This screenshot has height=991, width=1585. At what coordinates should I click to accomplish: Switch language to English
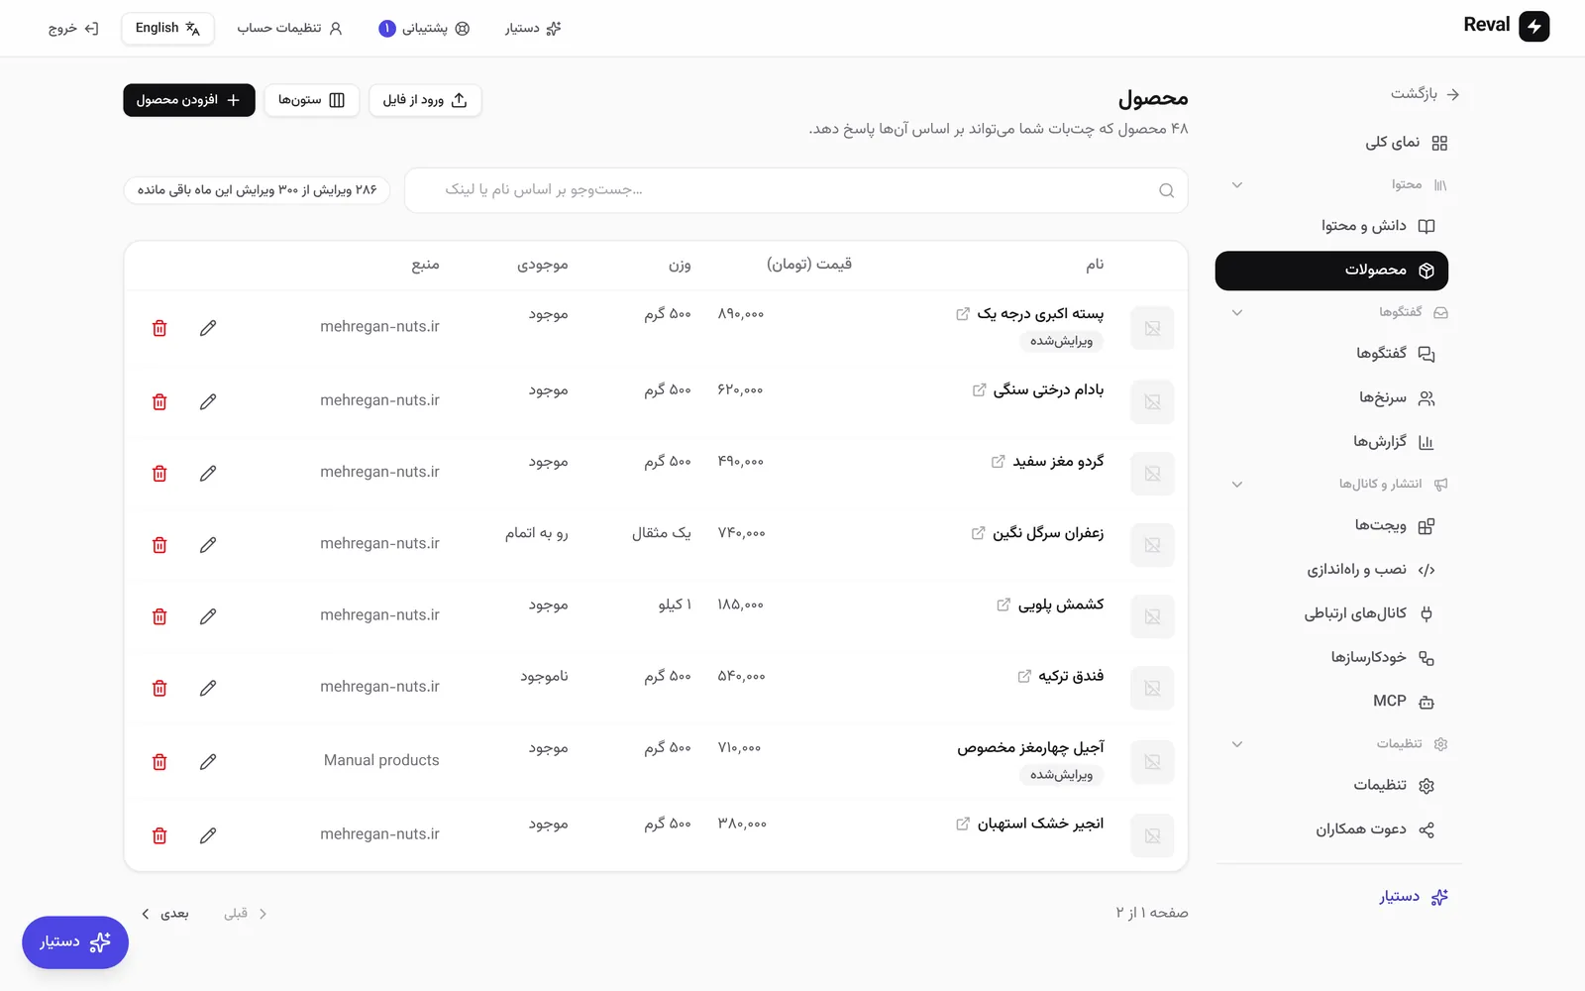167,29
